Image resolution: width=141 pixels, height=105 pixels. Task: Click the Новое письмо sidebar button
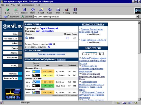(x=13, y=39)
